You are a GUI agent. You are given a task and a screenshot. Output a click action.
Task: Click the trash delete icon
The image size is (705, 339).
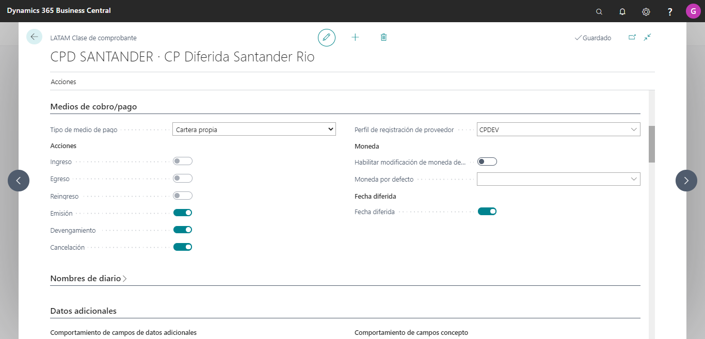coord(383,37)
